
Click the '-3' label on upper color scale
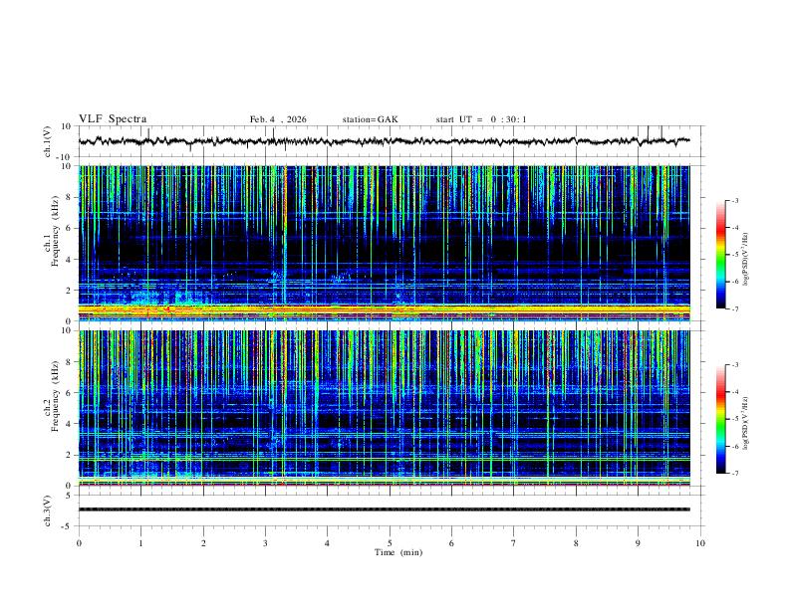point(735,200)
